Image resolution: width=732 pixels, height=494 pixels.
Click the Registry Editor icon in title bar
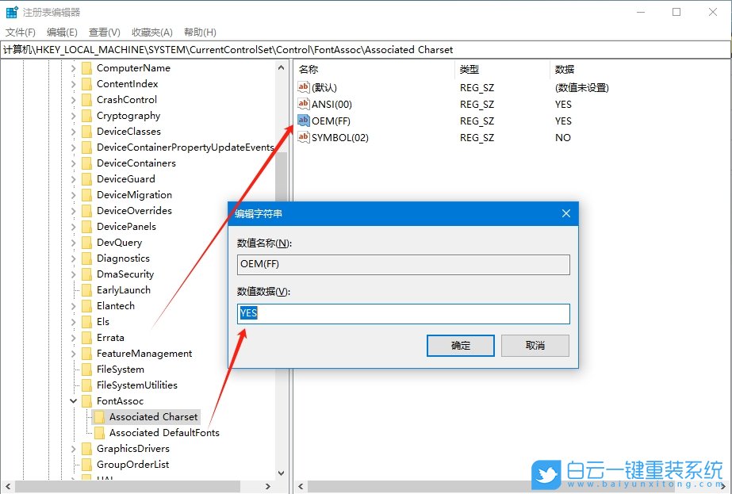11,11
